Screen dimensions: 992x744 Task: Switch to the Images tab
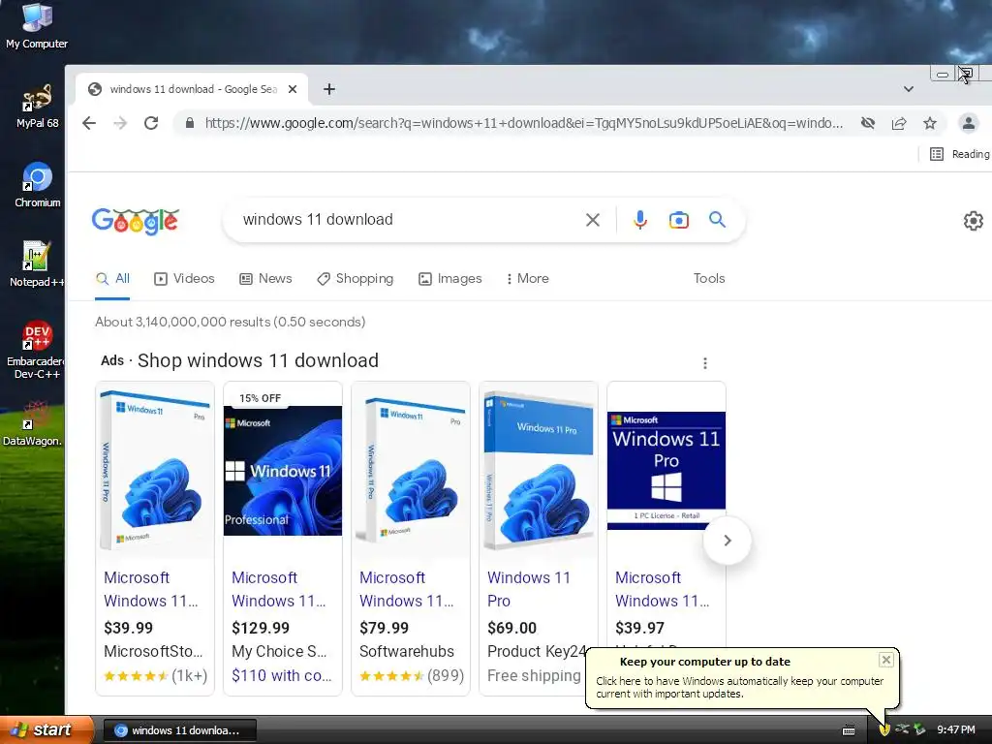pos(449,278)
